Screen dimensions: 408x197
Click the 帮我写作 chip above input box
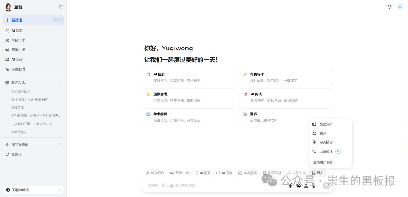click(x=155, y=173)
